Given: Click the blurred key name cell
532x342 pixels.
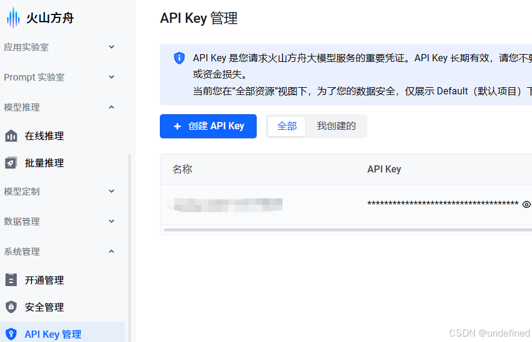Looking at the screenshot, I should point(225,205).
